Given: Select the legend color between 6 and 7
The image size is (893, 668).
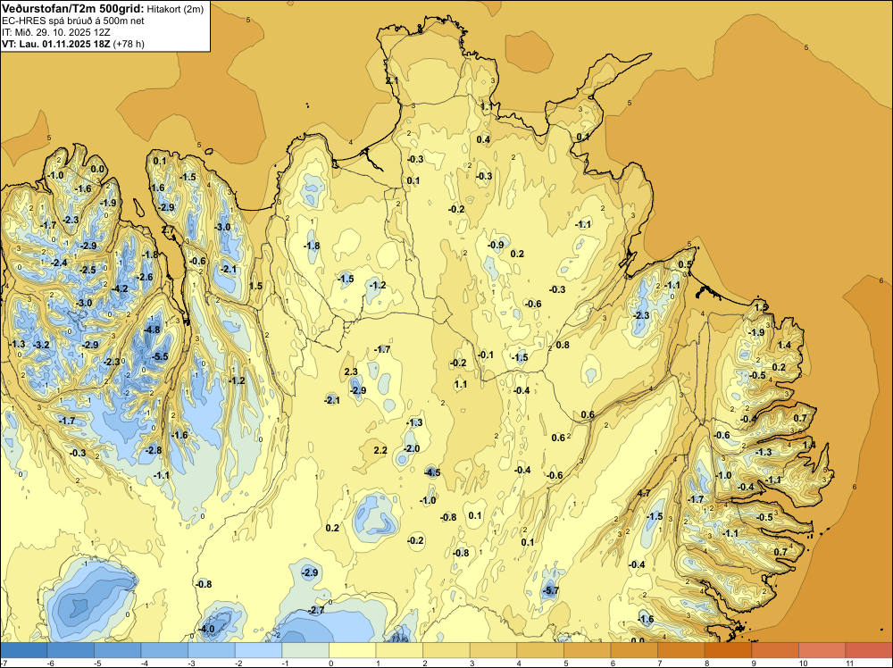Looking at the screenshot, I should pyautogui.click(x=634, y=650).
